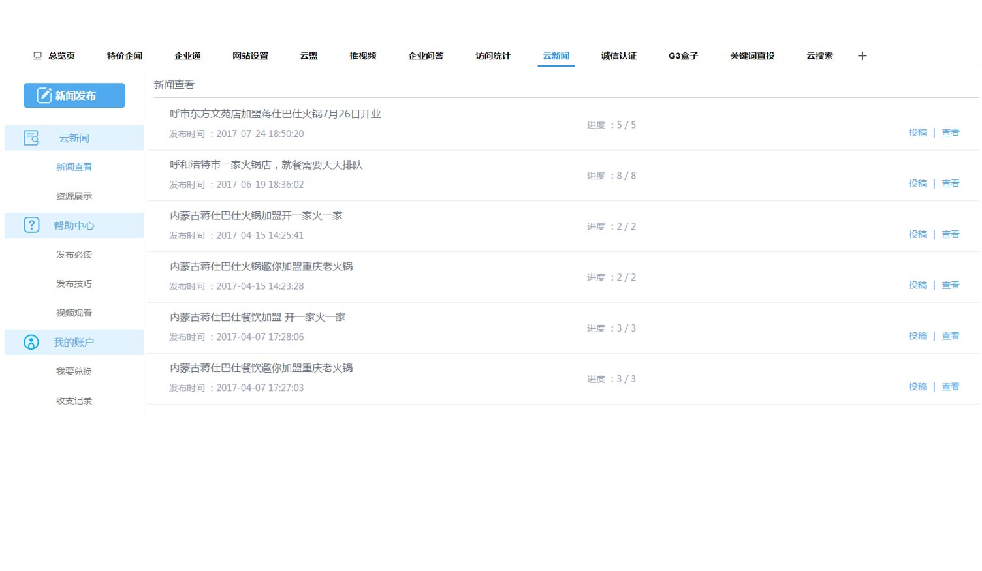982x571 pixels.
Task: Click 投稿 for 火锅加盟开一家火一家
Action: click(x=917, y=234)
